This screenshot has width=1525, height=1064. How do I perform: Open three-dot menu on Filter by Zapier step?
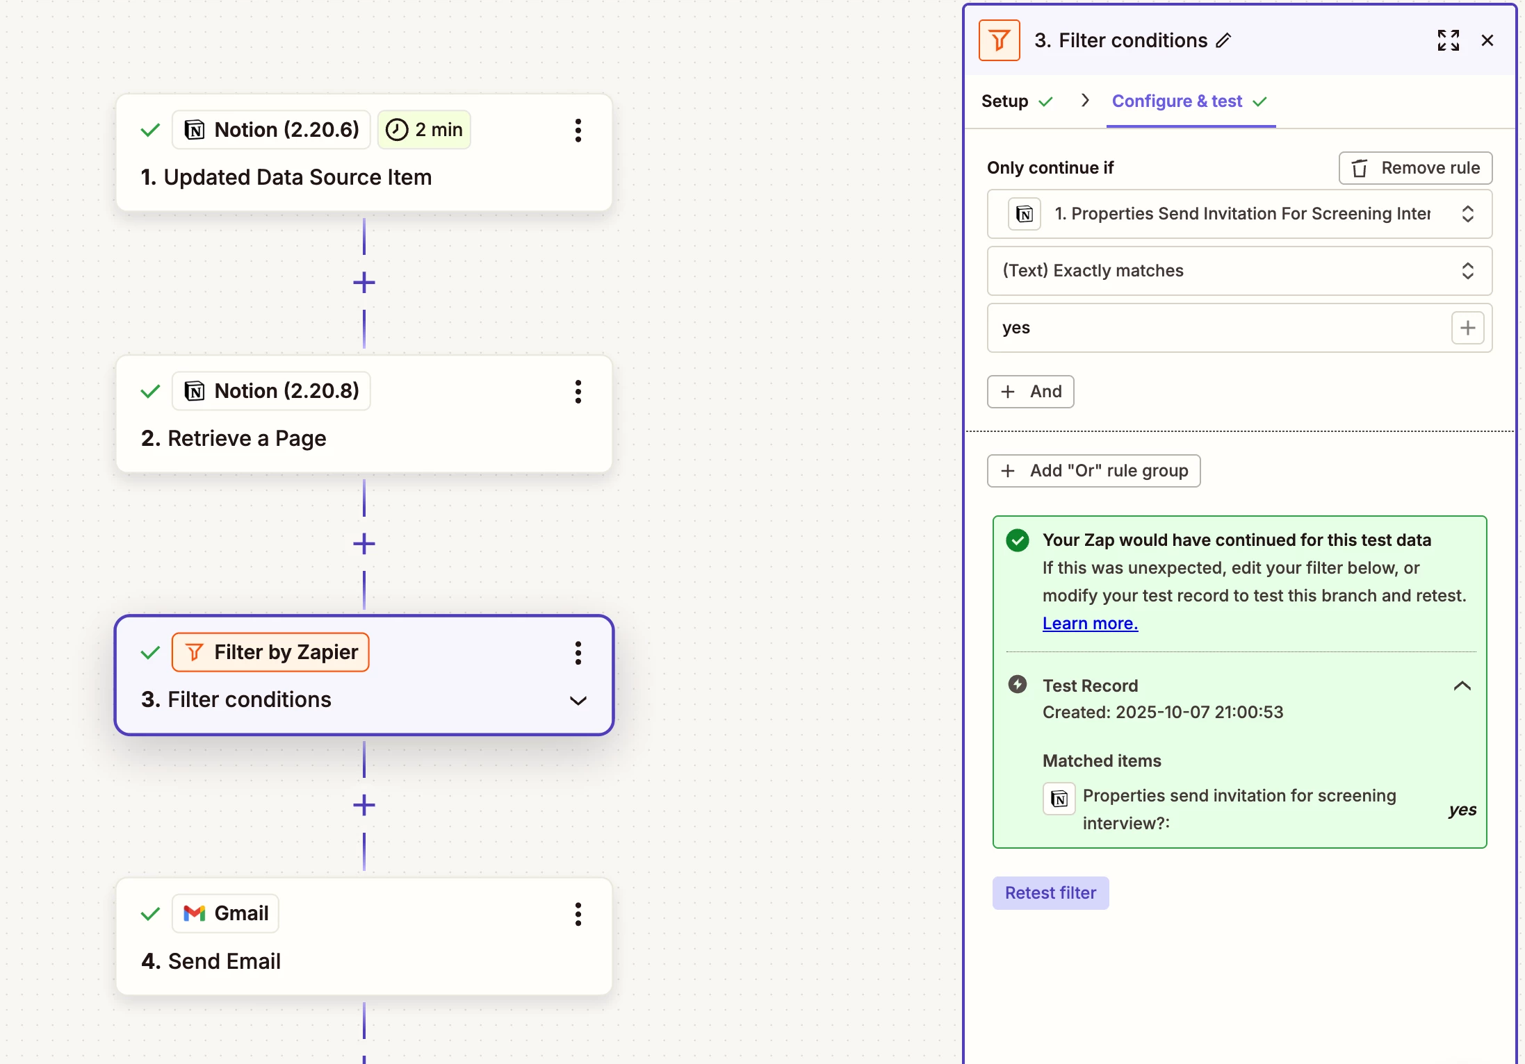pos(578,653)
